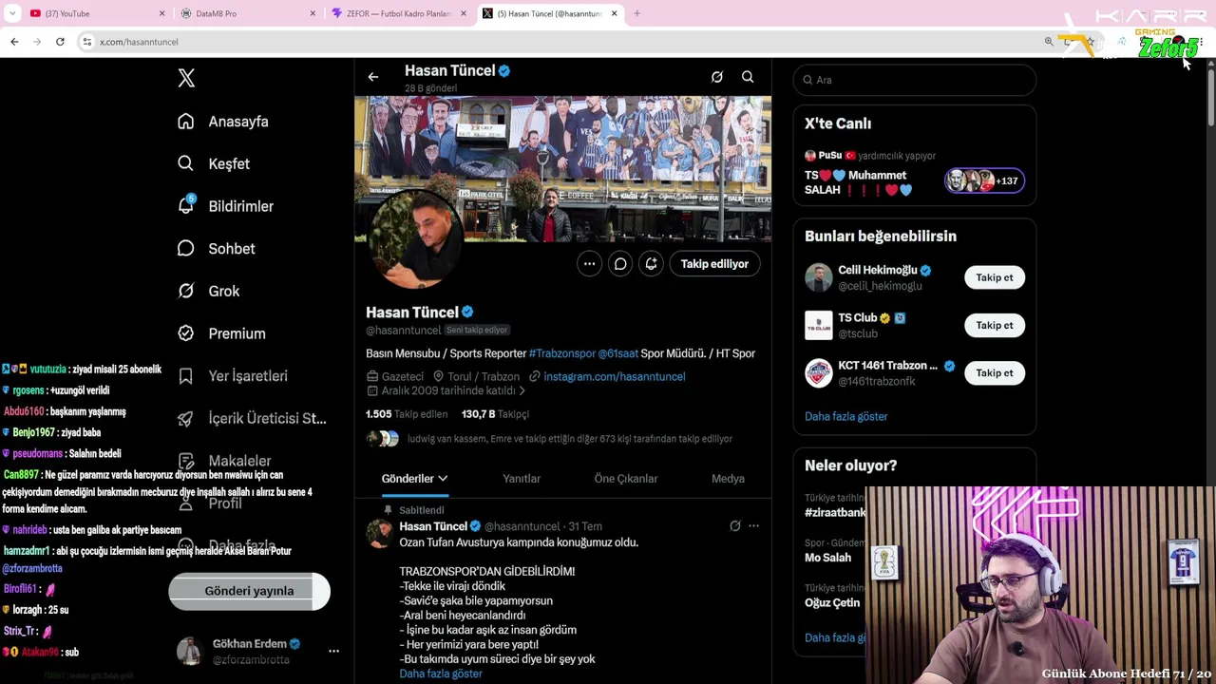Image resolution: width=1216 pixels, height=684 pixels.
Task: Open the Mo Salah trending topic
Action: (x=828, y=558)
